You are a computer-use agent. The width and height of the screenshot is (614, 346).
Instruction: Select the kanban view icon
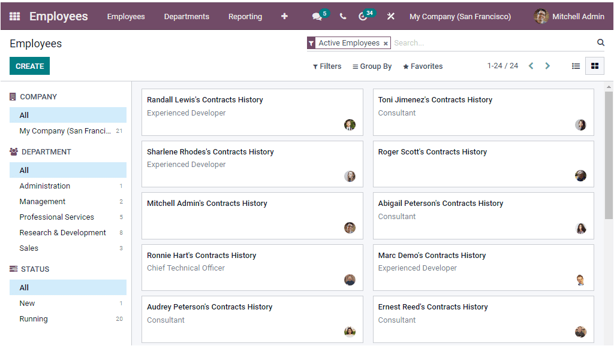pyautogui.click(x=594, y=66)
